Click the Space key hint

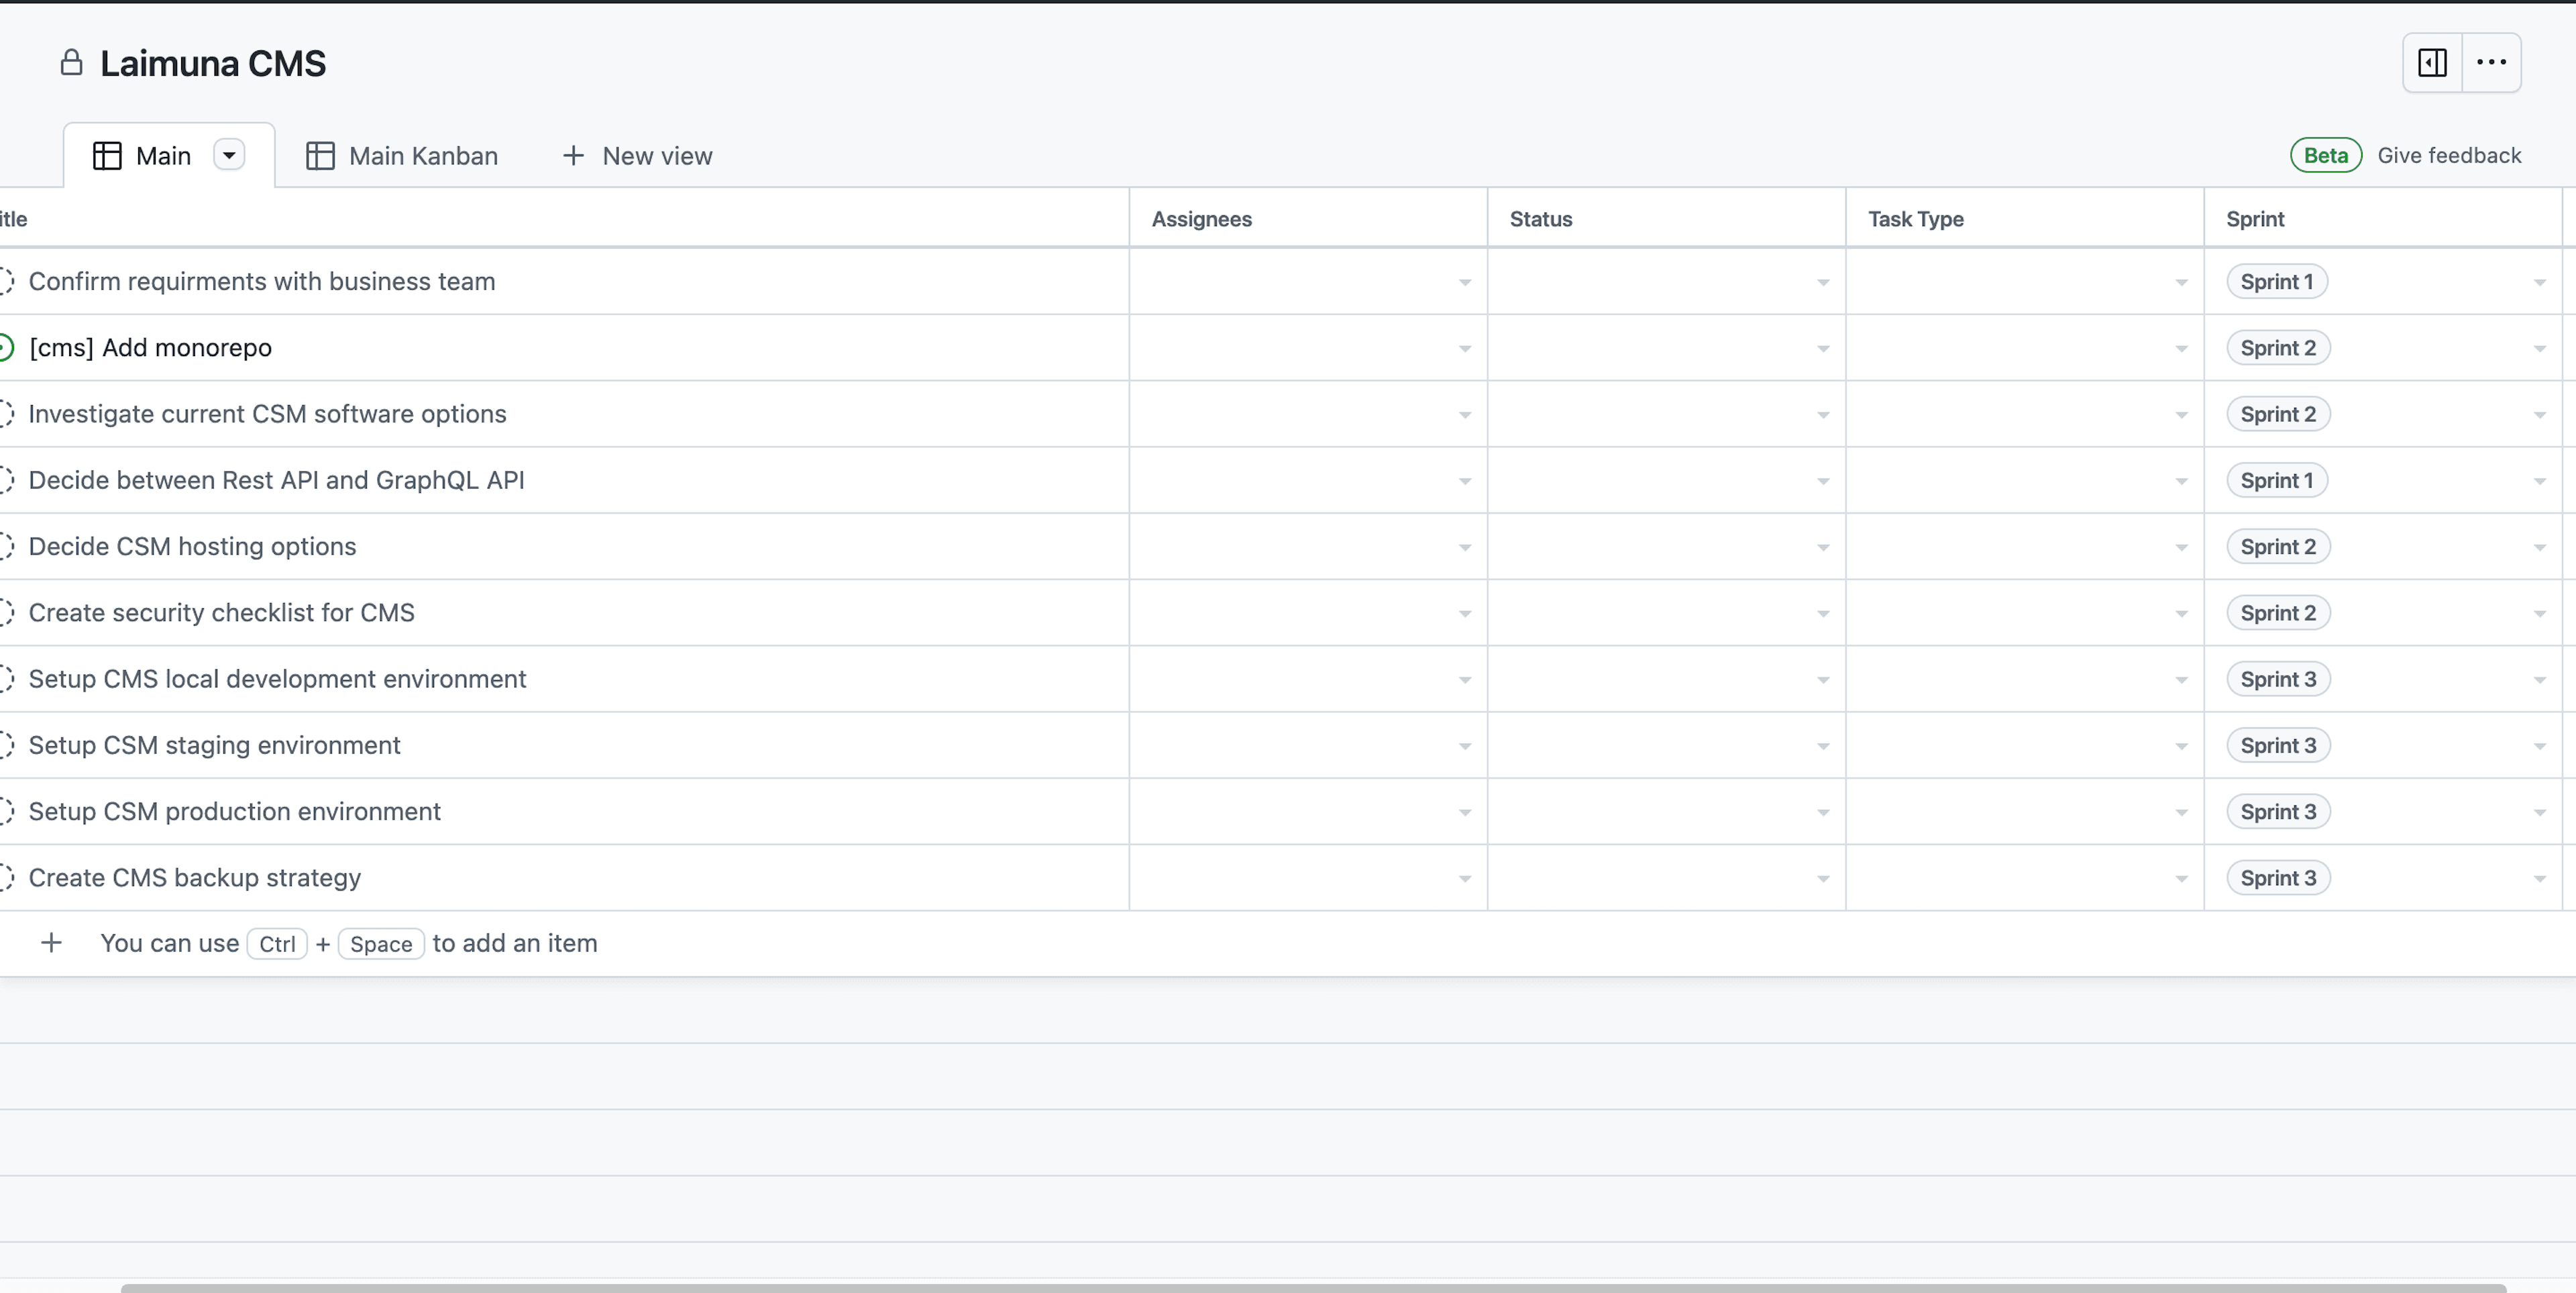[x=381, y=944]
